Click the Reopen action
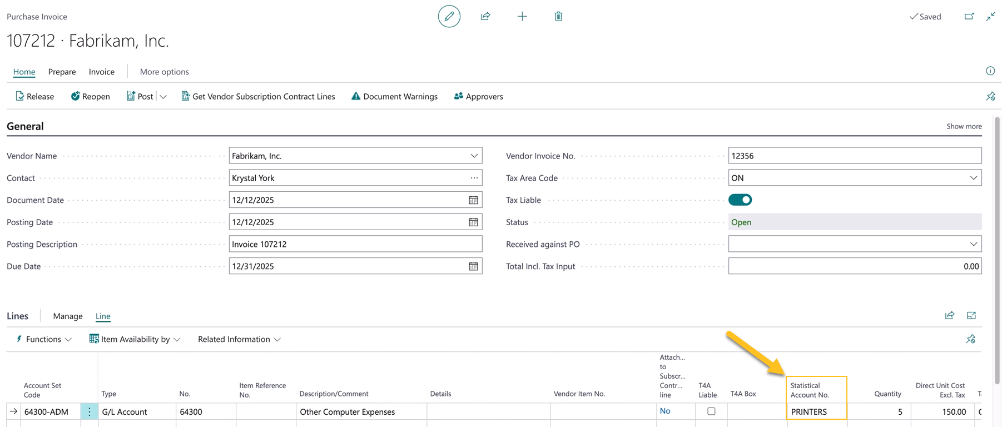The height and width of the screenshot is (427, 1007). pyautogui.click(x=90, y=96)
